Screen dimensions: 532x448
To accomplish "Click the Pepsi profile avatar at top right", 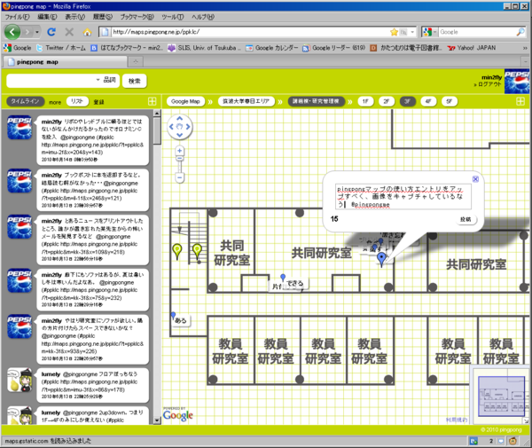I will 516,81.
